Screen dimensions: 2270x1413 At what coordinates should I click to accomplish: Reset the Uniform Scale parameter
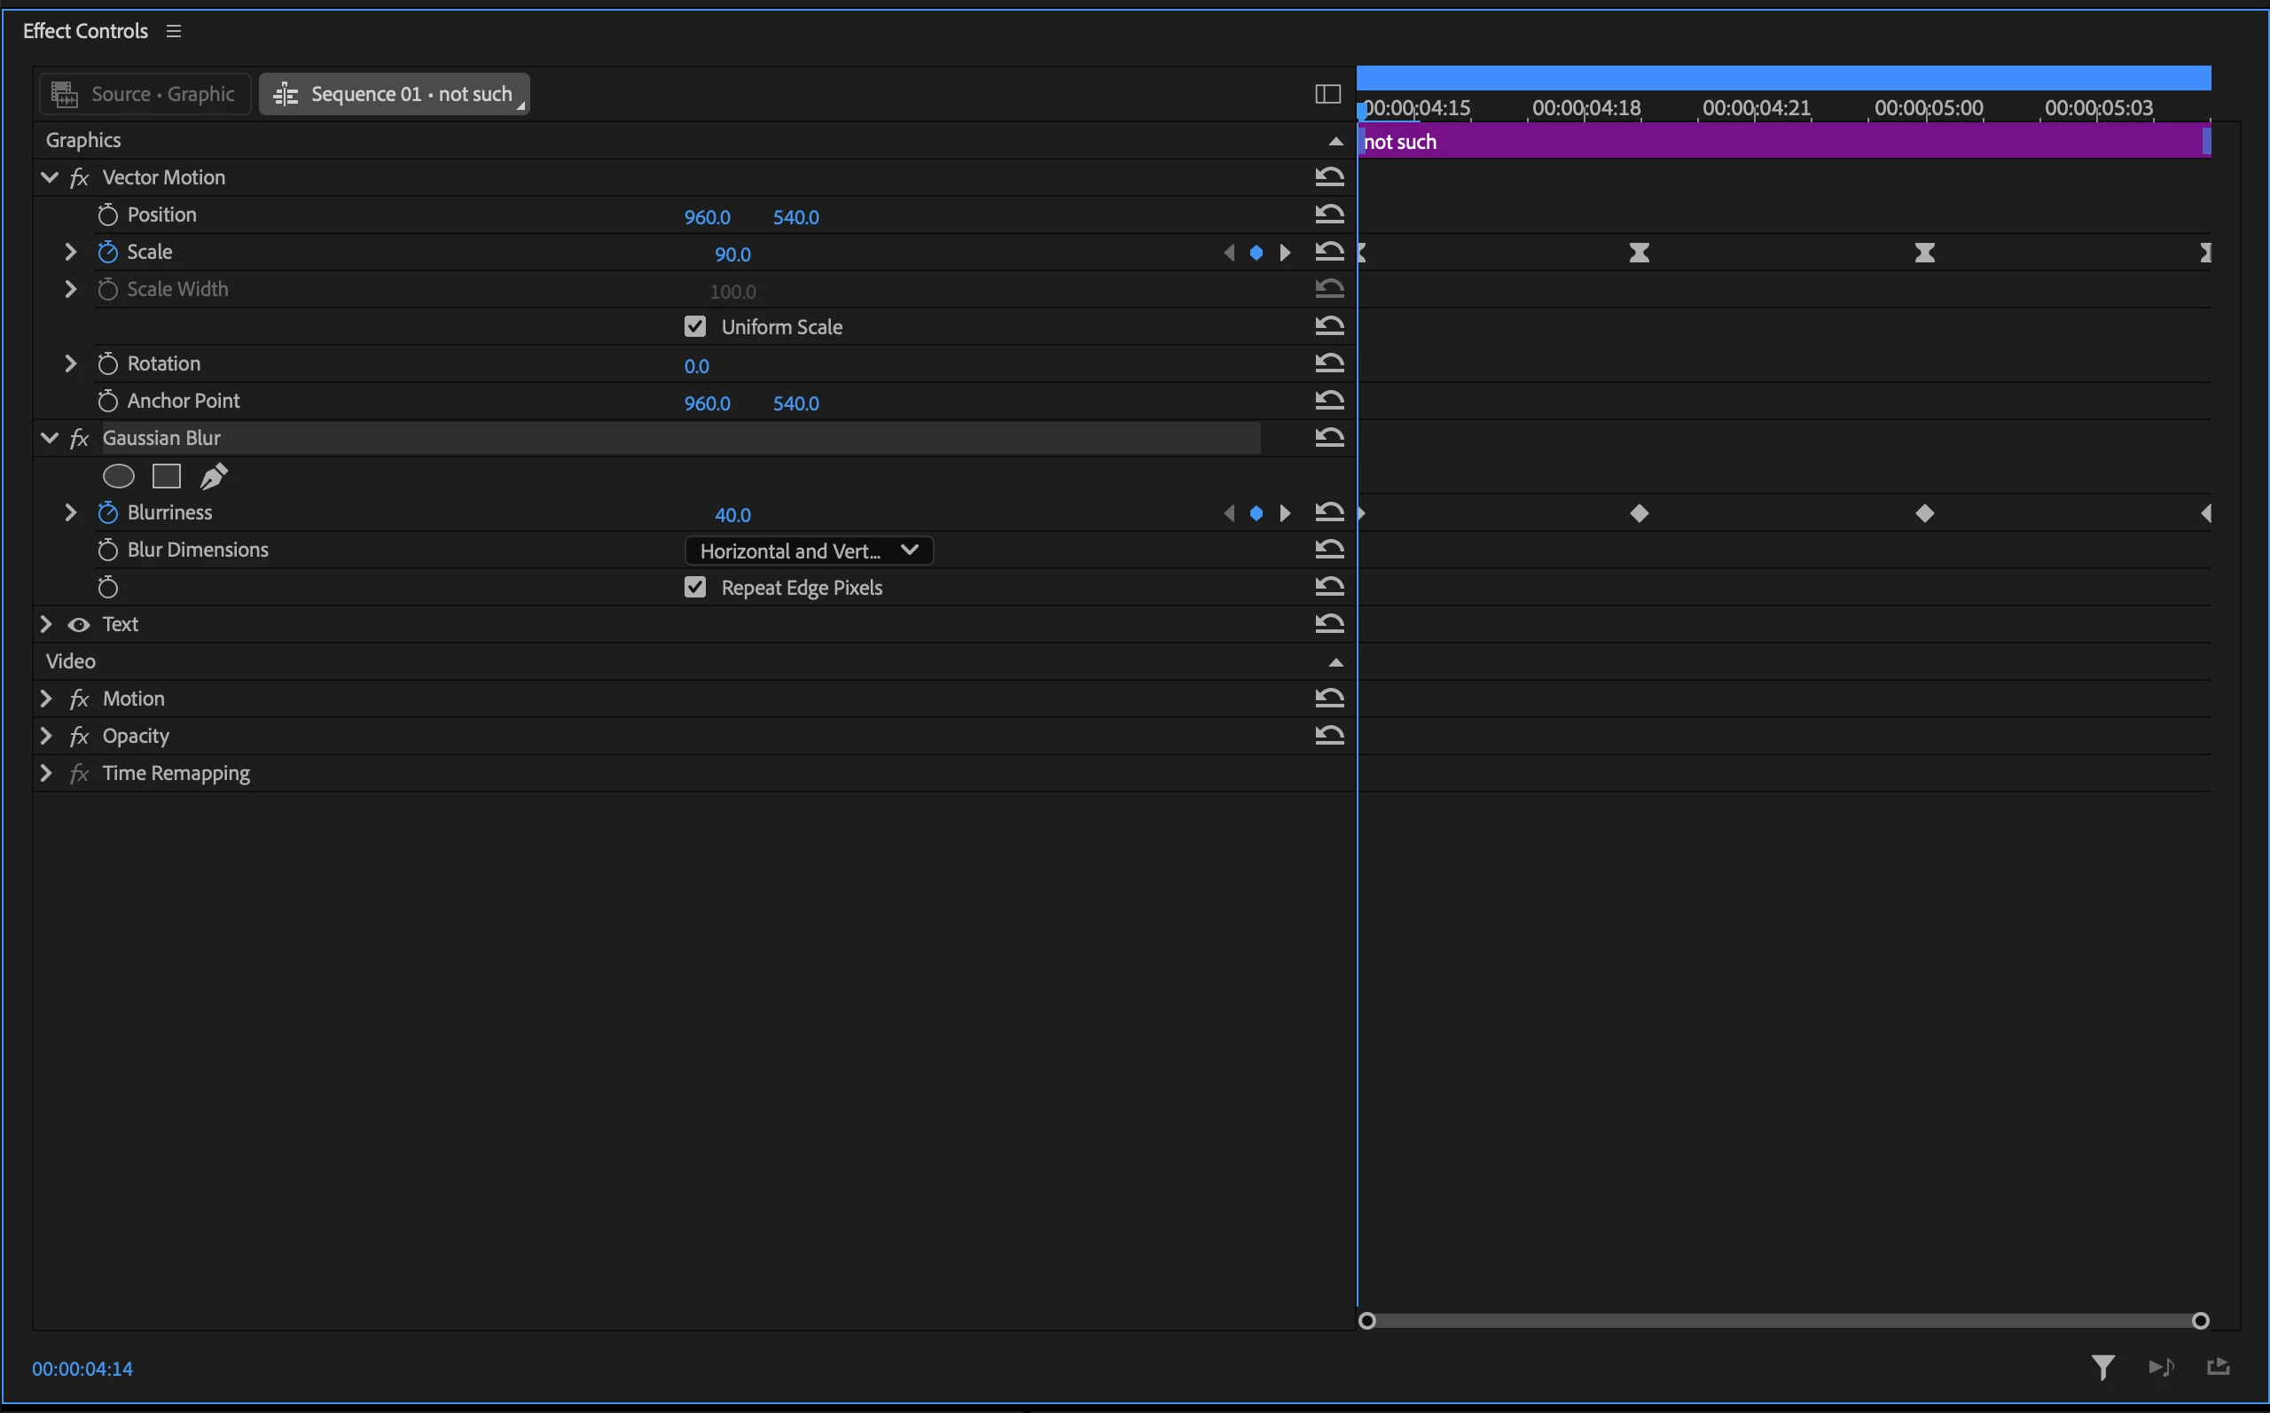1329,325
